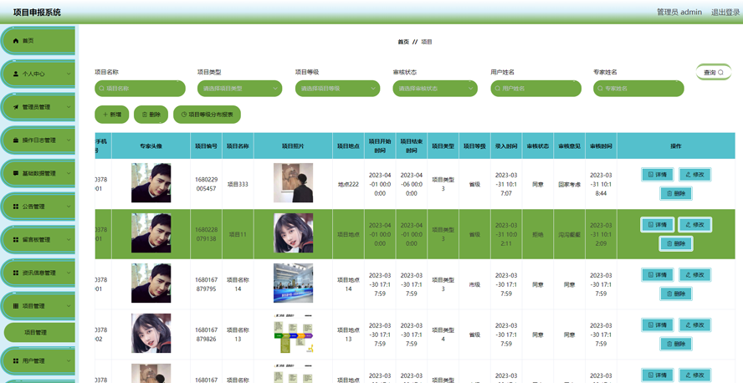Viewport: 743px width, 383px height.
Task: Open the 项目等级 filter dropdown
Action: 337,88
